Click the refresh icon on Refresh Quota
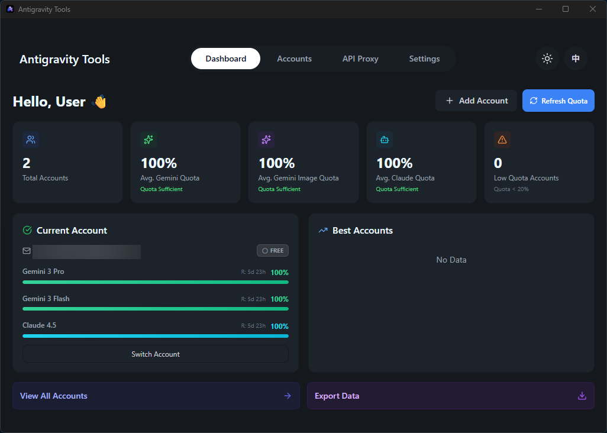 click(534, 101)
